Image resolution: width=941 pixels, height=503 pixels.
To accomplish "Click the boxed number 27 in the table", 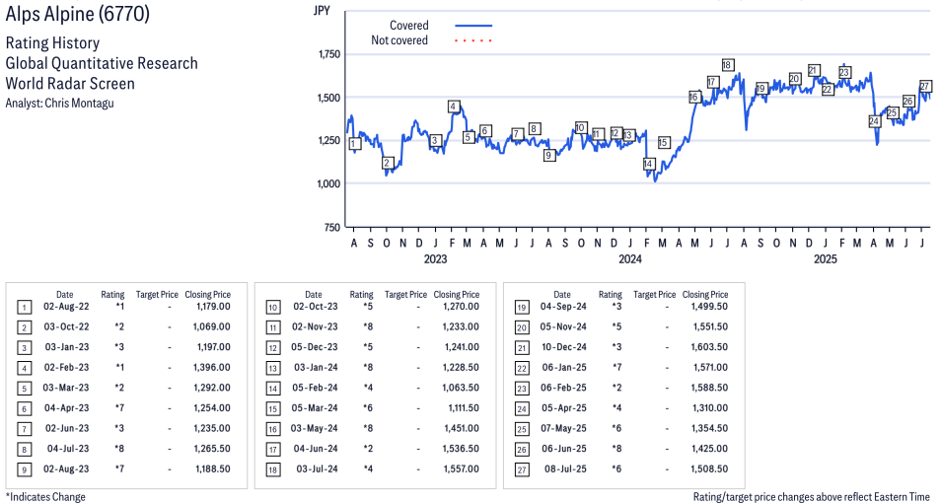I will pos(522,469).
